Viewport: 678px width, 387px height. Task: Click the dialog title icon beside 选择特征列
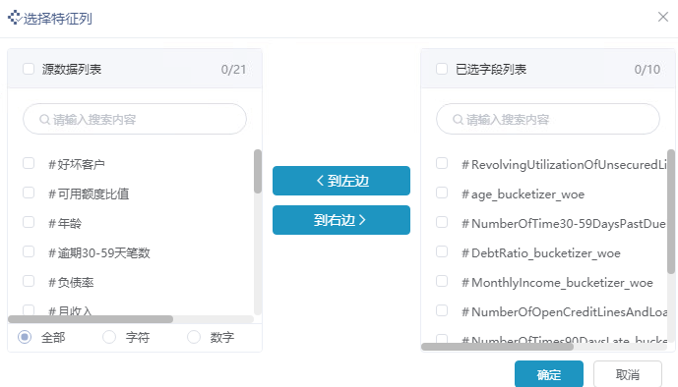point(14,18)
